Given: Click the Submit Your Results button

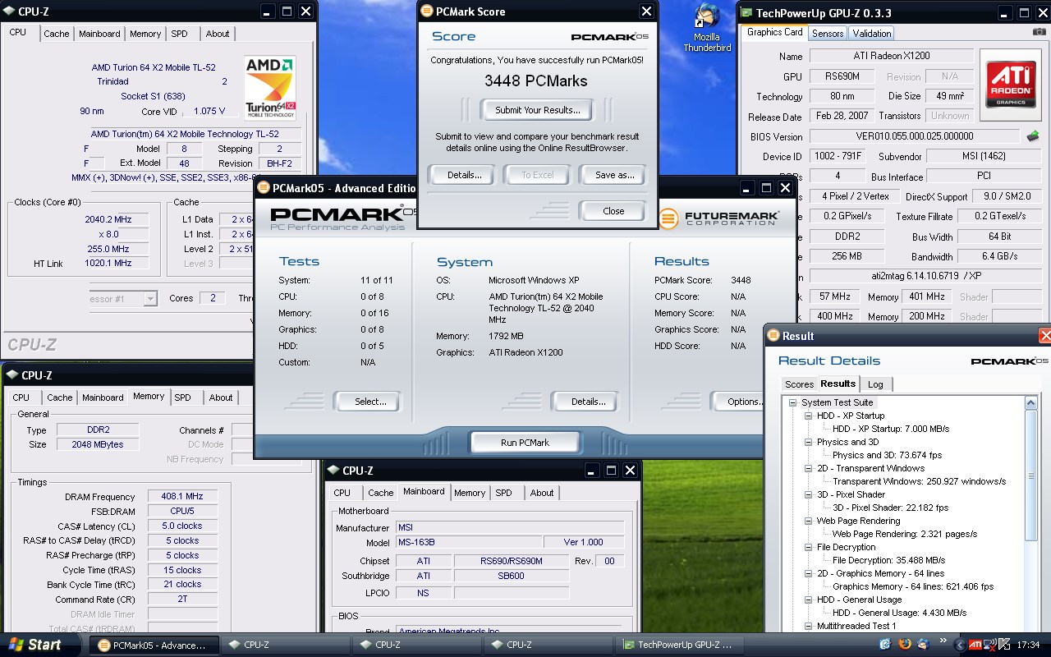Looking at the screenshot, I should pyautogui.click(x=538, y=110).
